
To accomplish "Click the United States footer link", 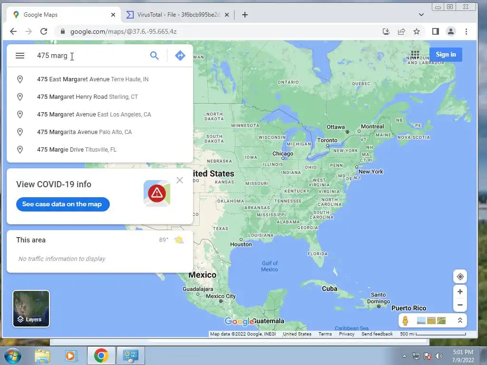I will tap(297, 334).
